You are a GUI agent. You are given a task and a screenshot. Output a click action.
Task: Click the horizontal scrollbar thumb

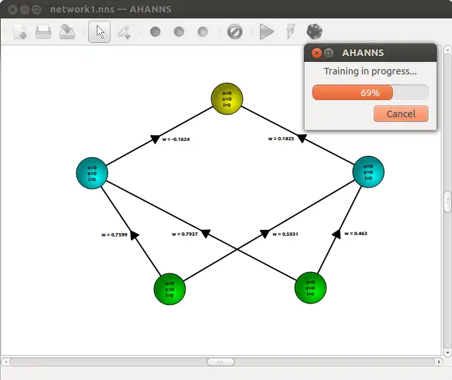click(x=220, y=362)
